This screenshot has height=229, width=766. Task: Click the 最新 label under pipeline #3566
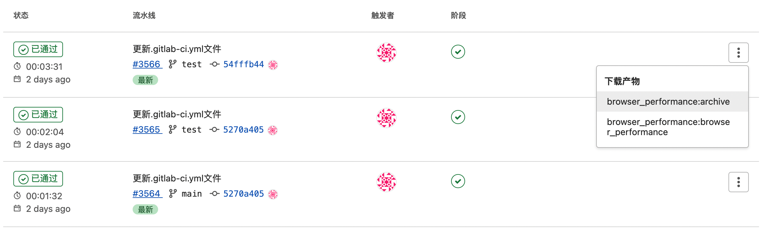tap(145, 80)
